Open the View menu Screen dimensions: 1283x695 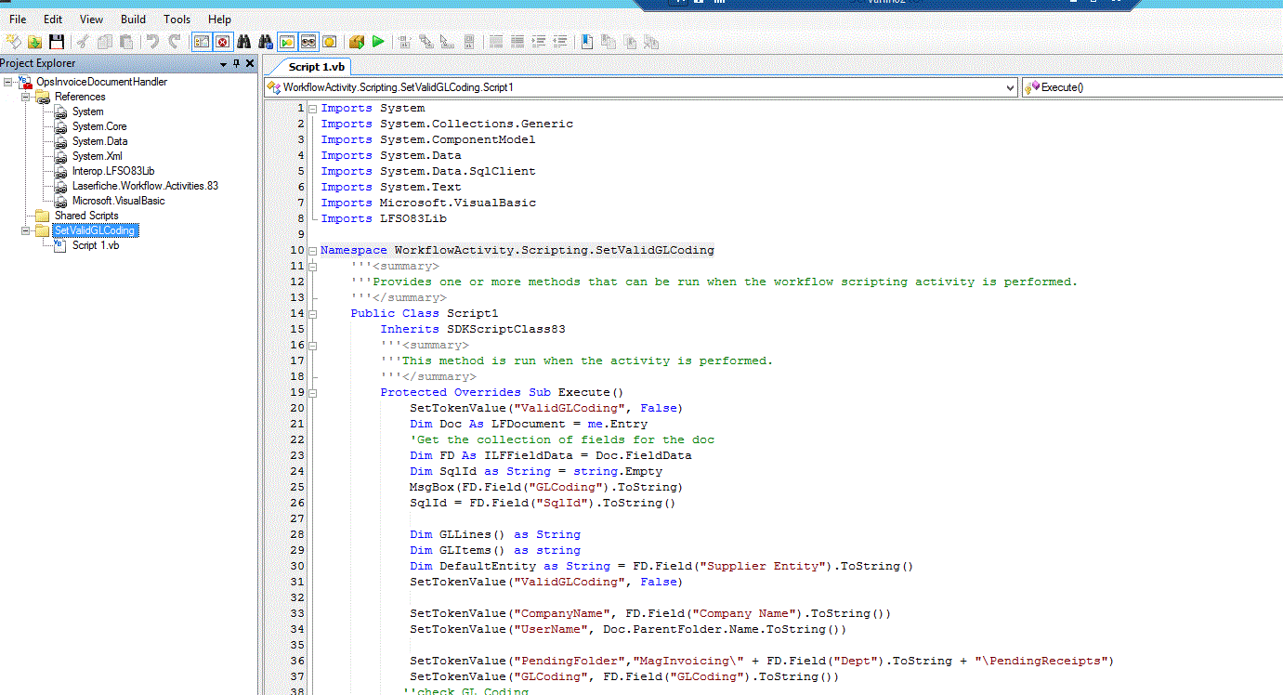coord(92,19)
